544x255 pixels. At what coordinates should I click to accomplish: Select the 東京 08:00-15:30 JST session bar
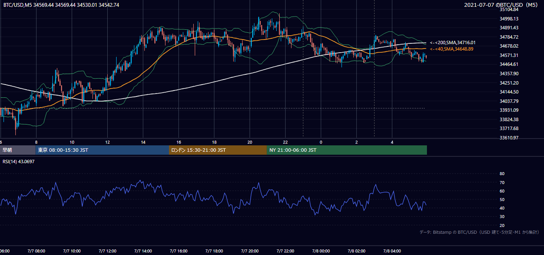(x=102, y=150)
